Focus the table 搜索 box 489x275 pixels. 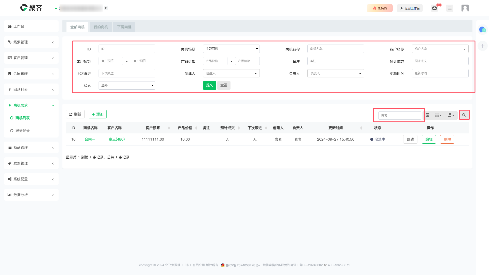400,115
